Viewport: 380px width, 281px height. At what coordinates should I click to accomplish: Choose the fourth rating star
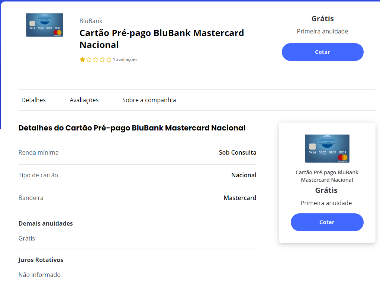click(x=102, y=59)
